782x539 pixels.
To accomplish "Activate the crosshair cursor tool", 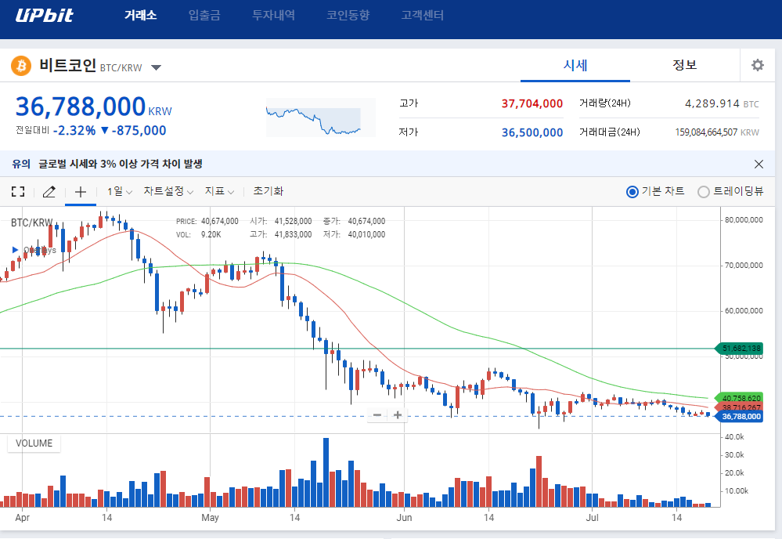I will click(x=80, y=191).
